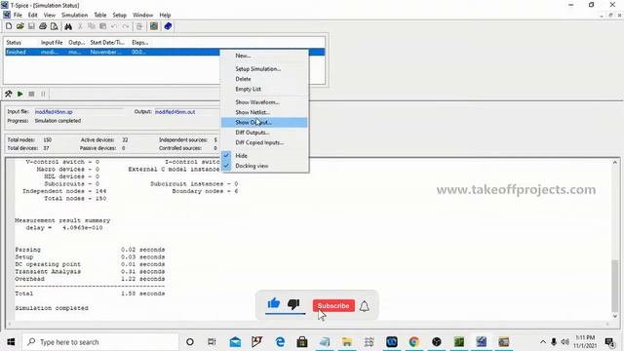The height and width of the screenshot is (351, 624).
Task: Click the Find binoculars icon
Action: click(x=68, y=26)
